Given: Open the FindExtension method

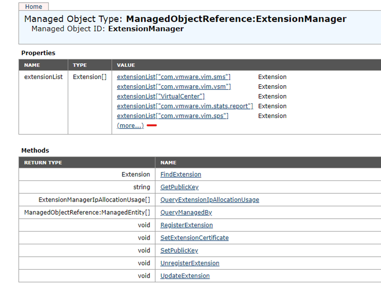Looking at the screenshot, I should point(180,174).
